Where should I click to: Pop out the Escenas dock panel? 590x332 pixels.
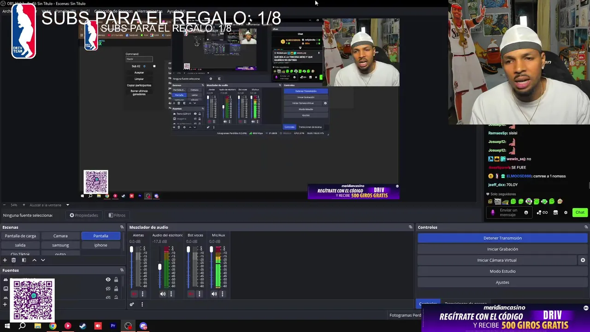click(x=122, y=227)
